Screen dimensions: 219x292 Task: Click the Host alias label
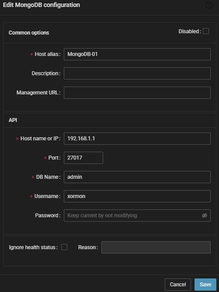pos(48,54)
